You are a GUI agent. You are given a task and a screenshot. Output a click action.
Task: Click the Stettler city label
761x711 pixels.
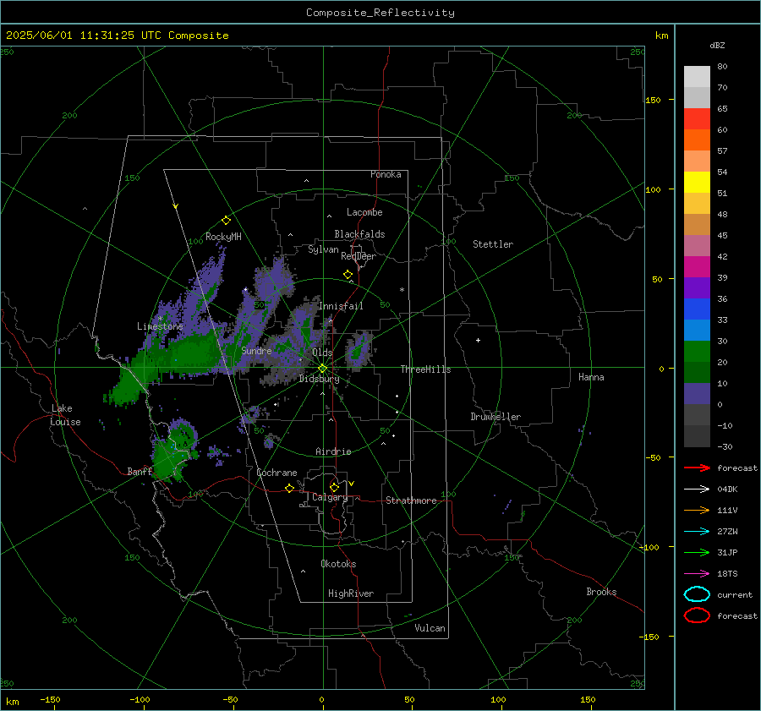493,244
